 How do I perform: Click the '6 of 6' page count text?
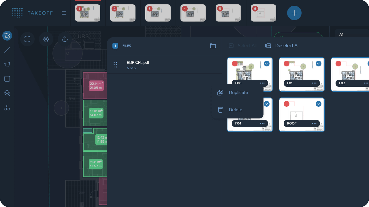tap(131, 68)
